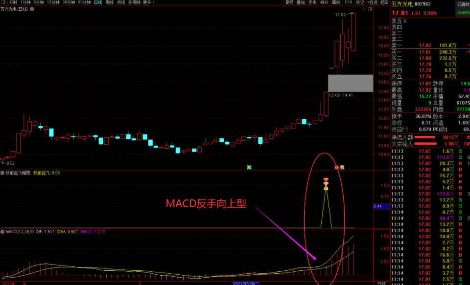Click the 买三 bid price 17.79
The image size is (470, 285).
(425, 65)
